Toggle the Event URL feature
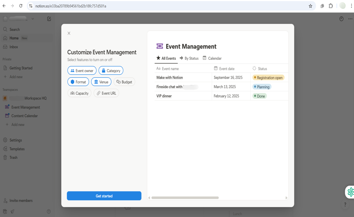 pyautogui.click(x=106, y=93)
